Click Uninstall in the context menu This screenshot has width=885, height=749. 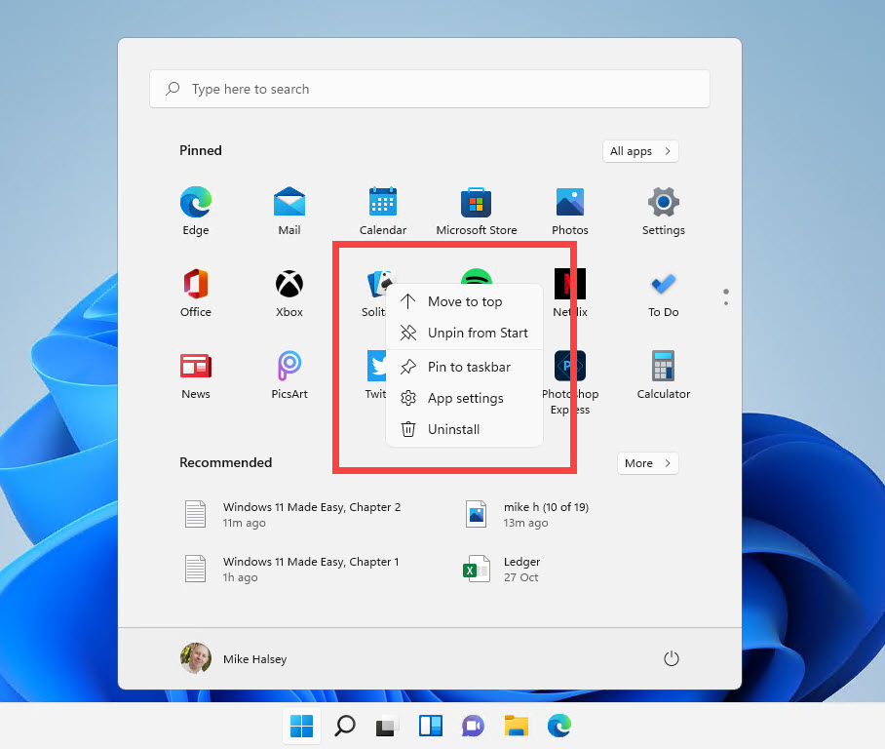pos(453,429)
